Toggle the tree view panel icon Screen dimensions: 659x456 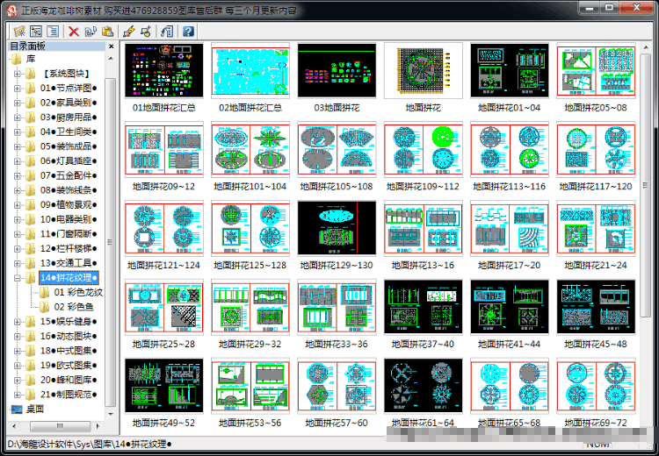[x=36, y=31]
